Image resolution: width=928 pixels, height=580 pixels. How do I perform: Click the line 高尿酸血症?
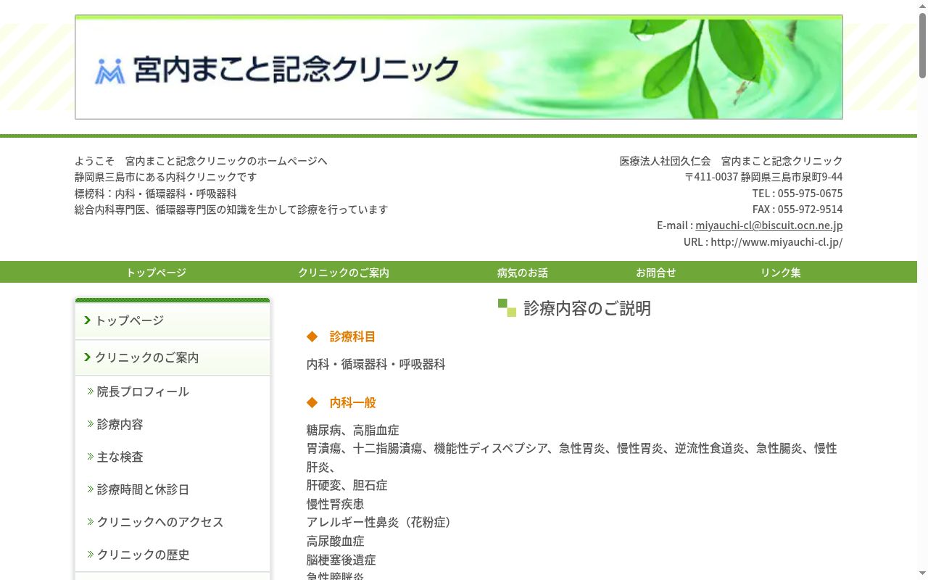(x=336, y=541)
